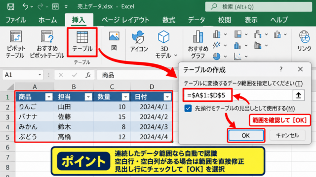Switch to the 校閲 tab
Viewport: 316px width, 177px height.
pos(225,20)
